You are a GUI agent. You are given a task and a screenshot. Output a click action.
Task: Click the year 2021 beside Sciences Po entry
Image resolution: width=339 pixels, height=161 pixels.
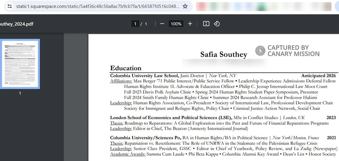coord(331,138)
